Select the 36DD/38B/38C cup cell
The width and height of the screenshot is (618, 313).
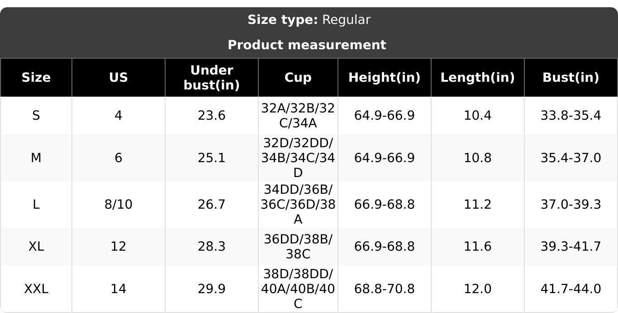pyautogui.click(x=298, y=246)
